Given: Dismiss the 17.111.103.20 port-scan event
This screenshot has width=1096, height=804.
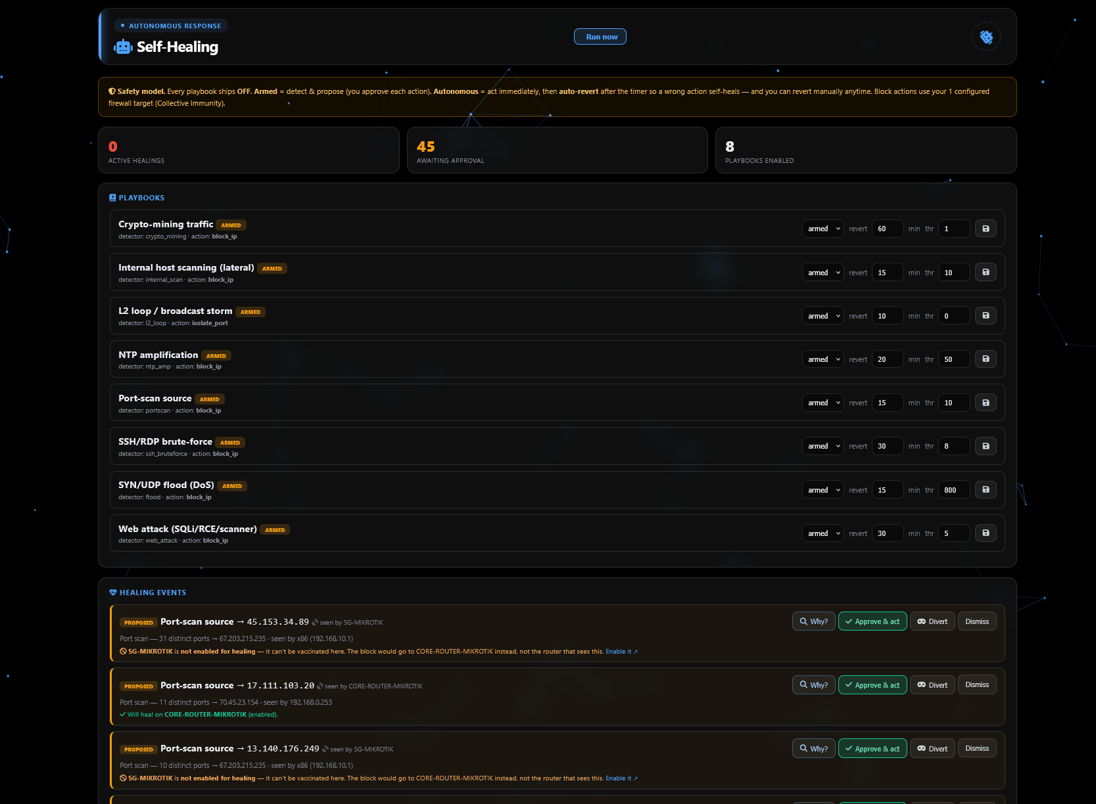Looking at the screenshot, I should [977, 685].
